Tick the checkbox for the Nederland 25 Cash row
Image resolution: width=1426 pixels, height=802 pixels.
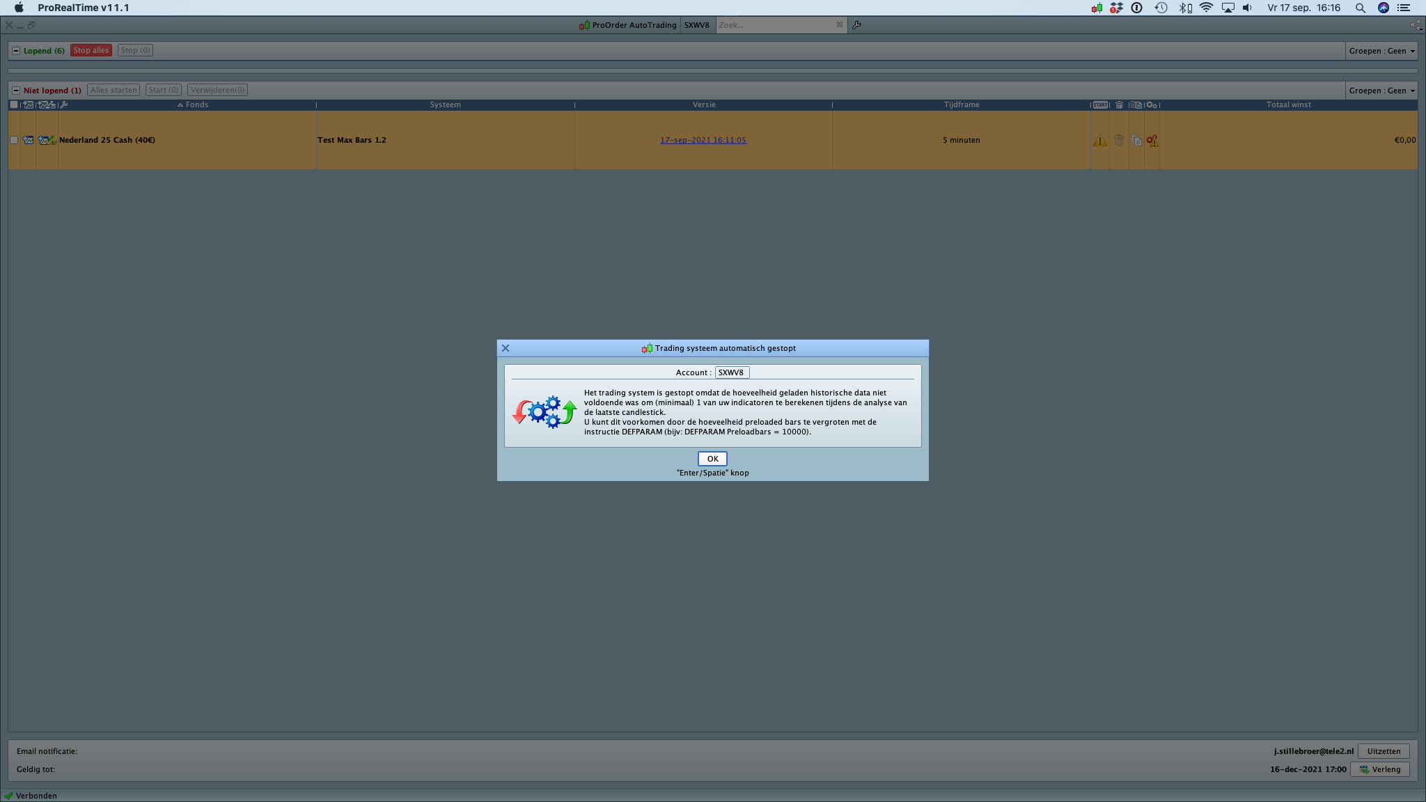[14, 140]
